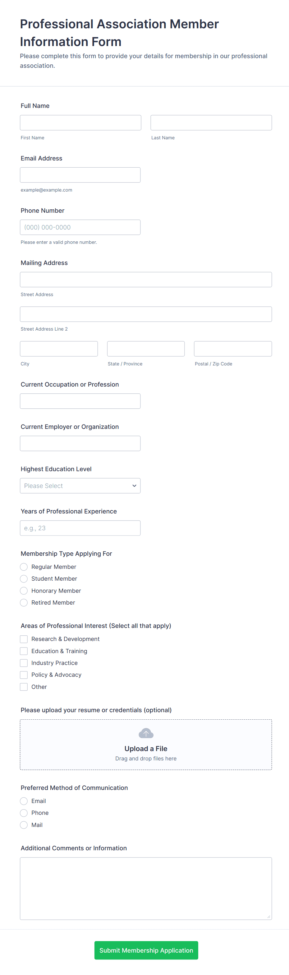The image size is (289, 975).
Task: Focus Years of Professional Experience input
Action: click(x=80, y=528)
